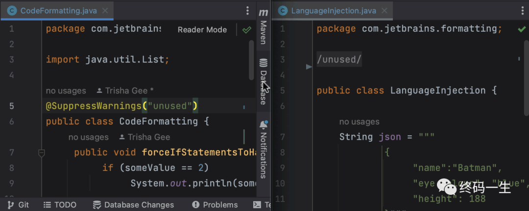Open the Database tool window
The image size is (529, 211).
click(x=264, y=82)
